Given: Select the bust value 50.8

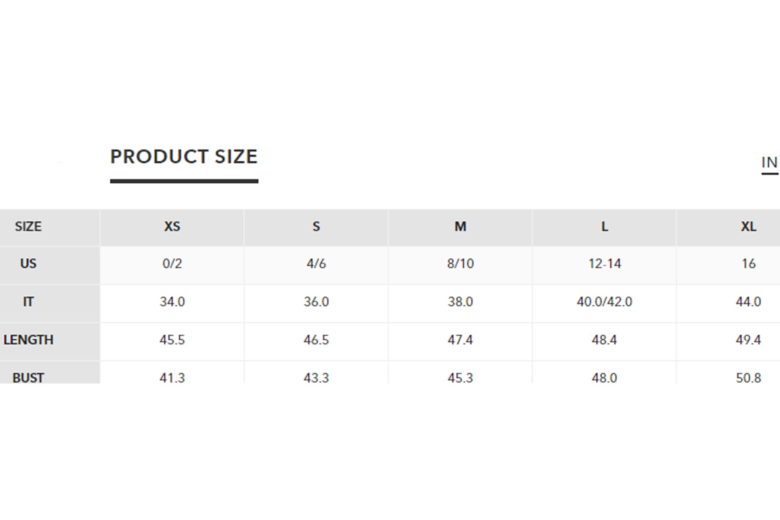Looking at the screenshot, I should tap(748, 377).
